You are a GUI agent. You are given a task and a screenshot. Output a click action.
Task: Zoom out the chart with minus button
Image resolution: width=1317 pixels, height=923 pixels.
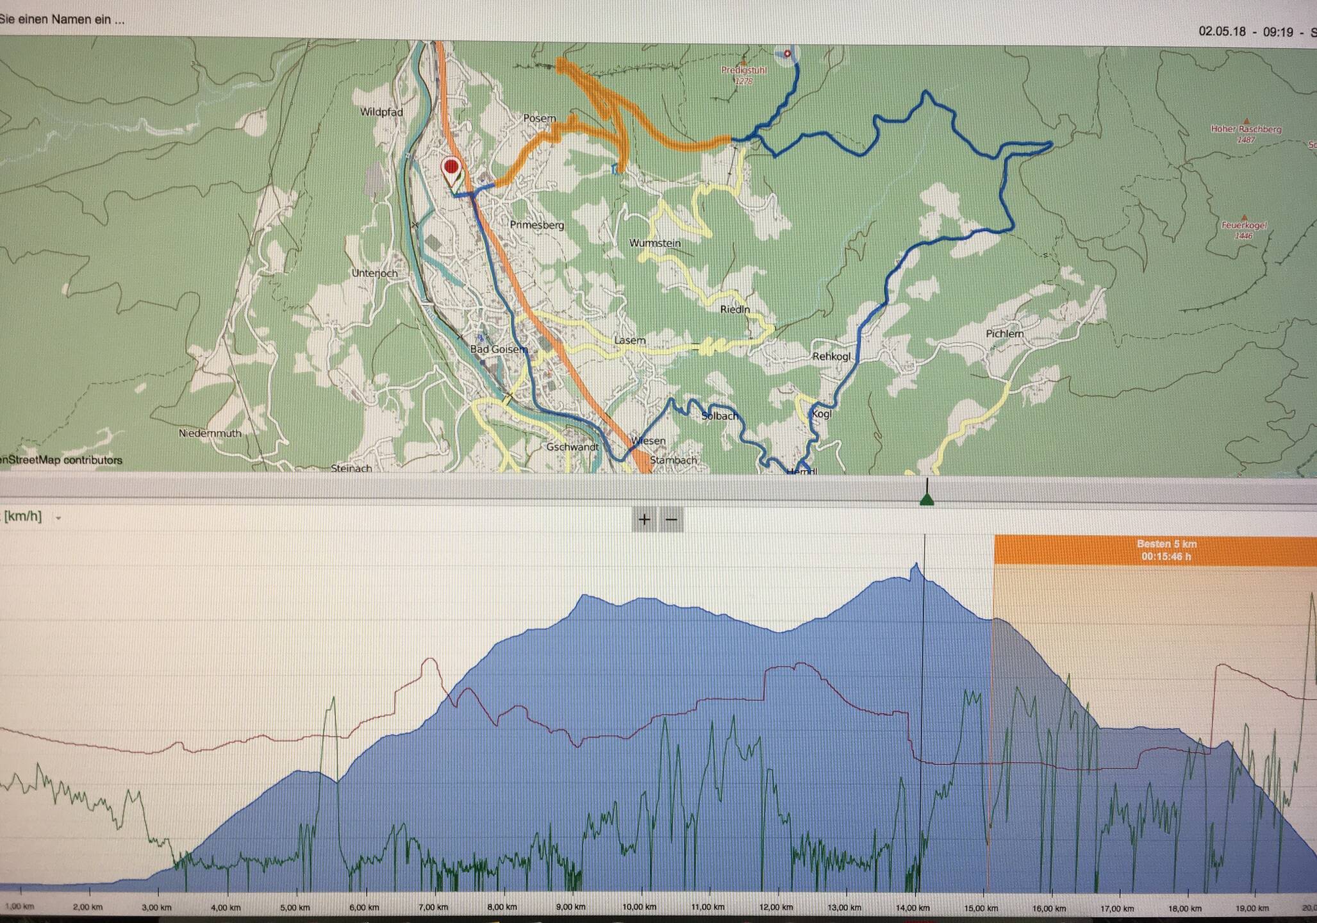pyautogui.click(x=671, y=519)
